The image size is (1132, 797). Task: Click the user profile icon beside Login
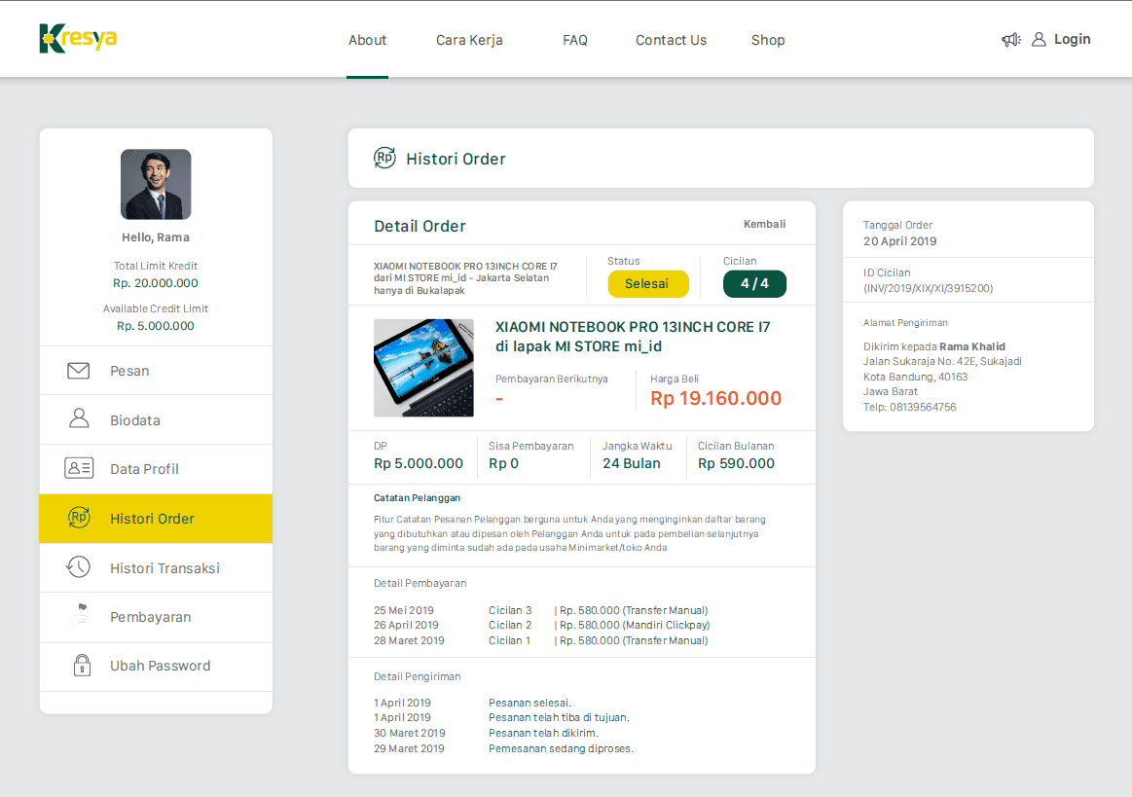point(1039,40)
